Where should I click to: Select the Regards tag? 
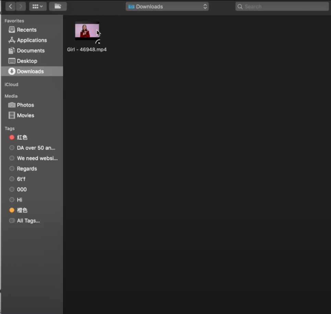[x=32, y=168]
